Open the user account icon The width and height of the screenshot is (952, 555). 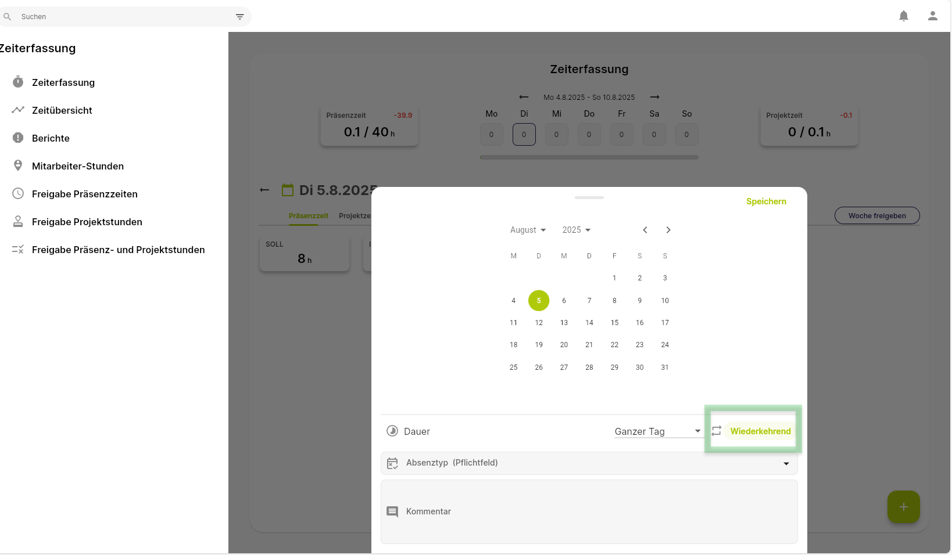coord(932,16)
